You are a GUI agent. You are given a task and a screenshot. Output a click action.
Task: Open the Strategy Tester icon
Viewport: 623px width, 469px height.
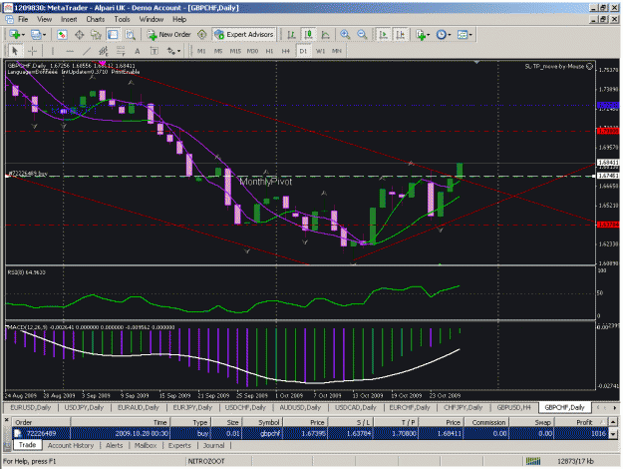pos(131,35)
